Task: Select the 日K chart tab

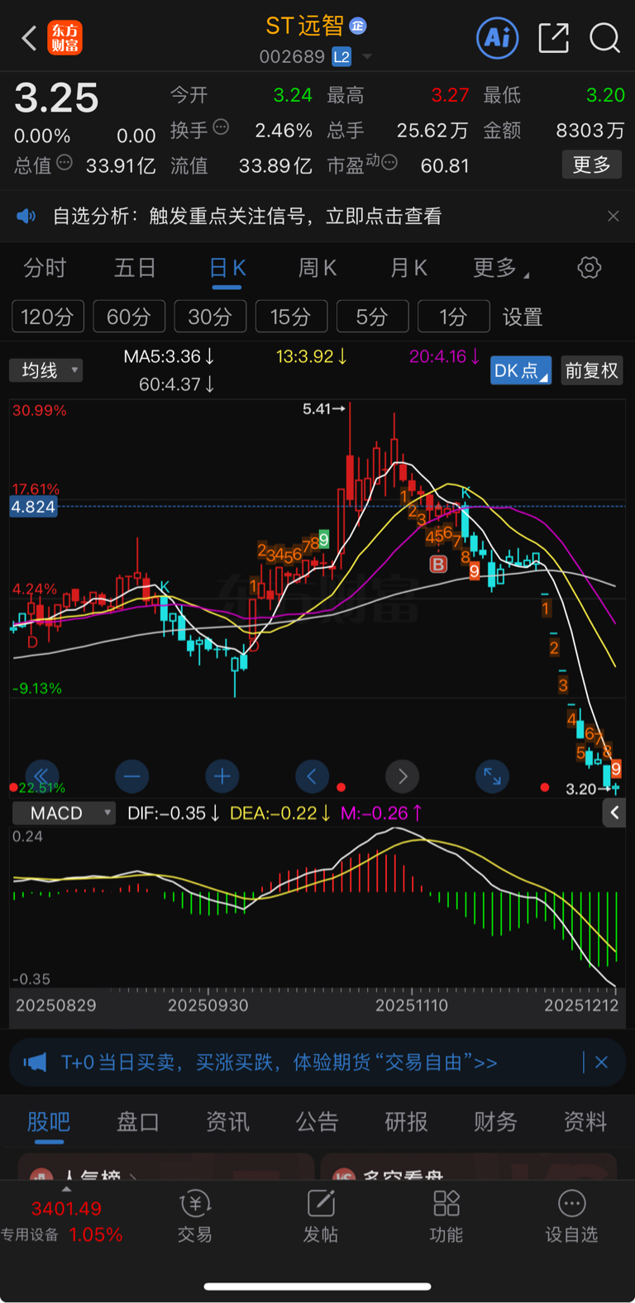Action: pyautogui.click(x=227, y=268)
